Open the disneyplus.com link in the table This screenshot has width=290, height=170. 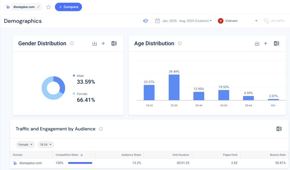point(31,163)
